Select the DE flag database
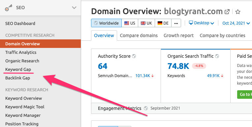The height and width of the screenshot is (127, 252). pos(163,23)
